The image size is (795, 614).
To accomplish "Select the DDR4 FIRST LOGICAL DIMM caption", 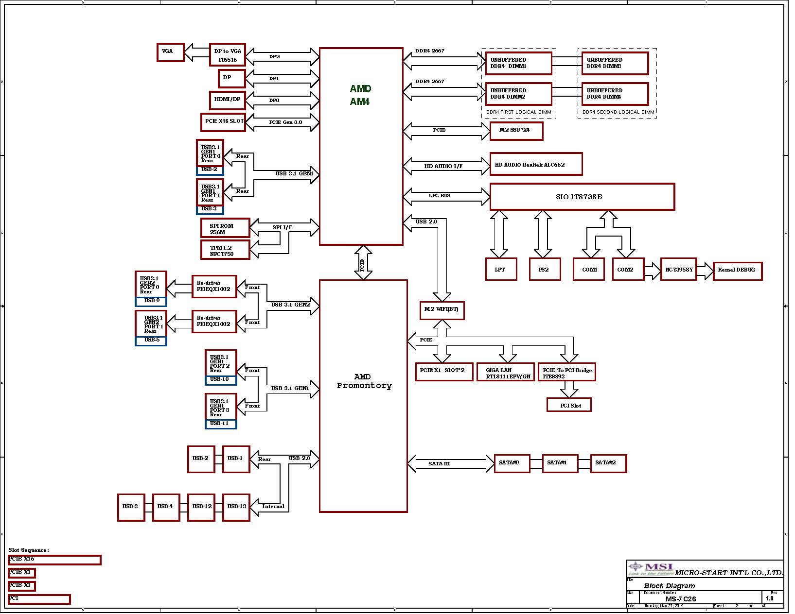I will click(519, 112).
